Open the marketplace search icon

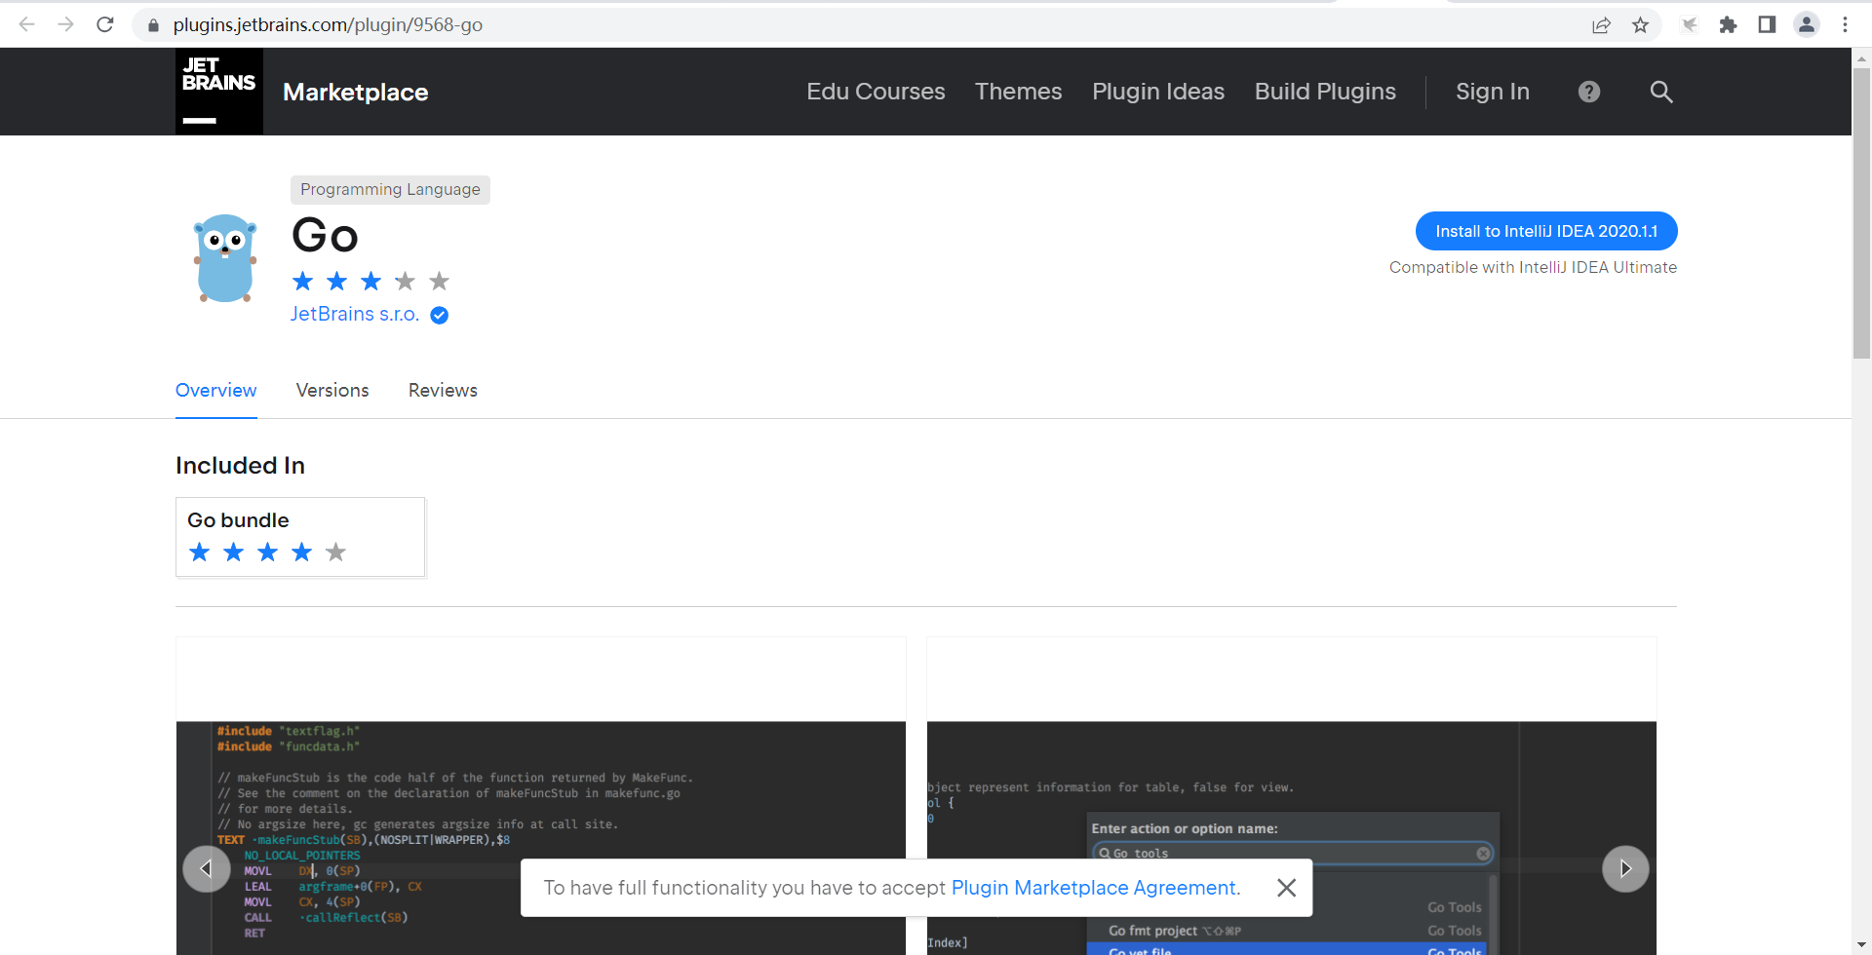[1661, 92]
